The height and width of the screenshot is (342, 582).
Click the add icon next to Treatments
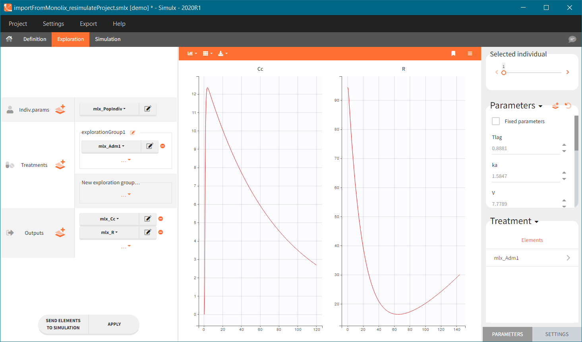click(x=60, y=164)
